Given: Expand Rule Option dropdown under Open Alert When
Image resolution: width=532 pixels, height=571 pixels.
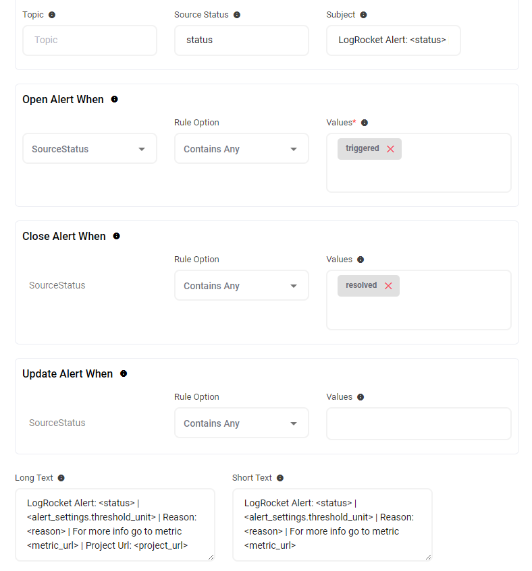Looking at the screenshot, I should [x=241, y=149].
